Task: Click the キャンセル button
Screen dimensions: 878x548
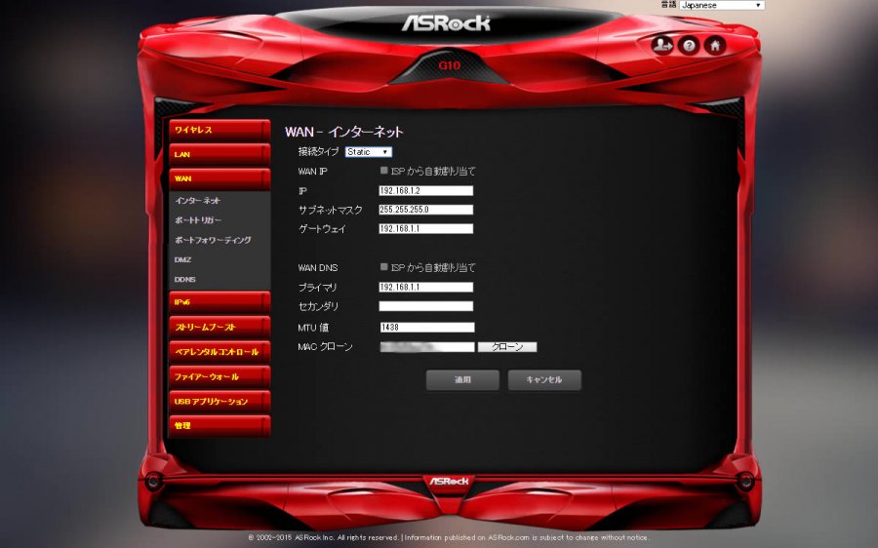Action: (x=544, y=380)
